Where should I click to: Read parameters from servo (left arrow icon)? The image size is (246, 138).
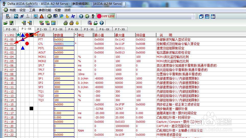click(x=24, y=23)
